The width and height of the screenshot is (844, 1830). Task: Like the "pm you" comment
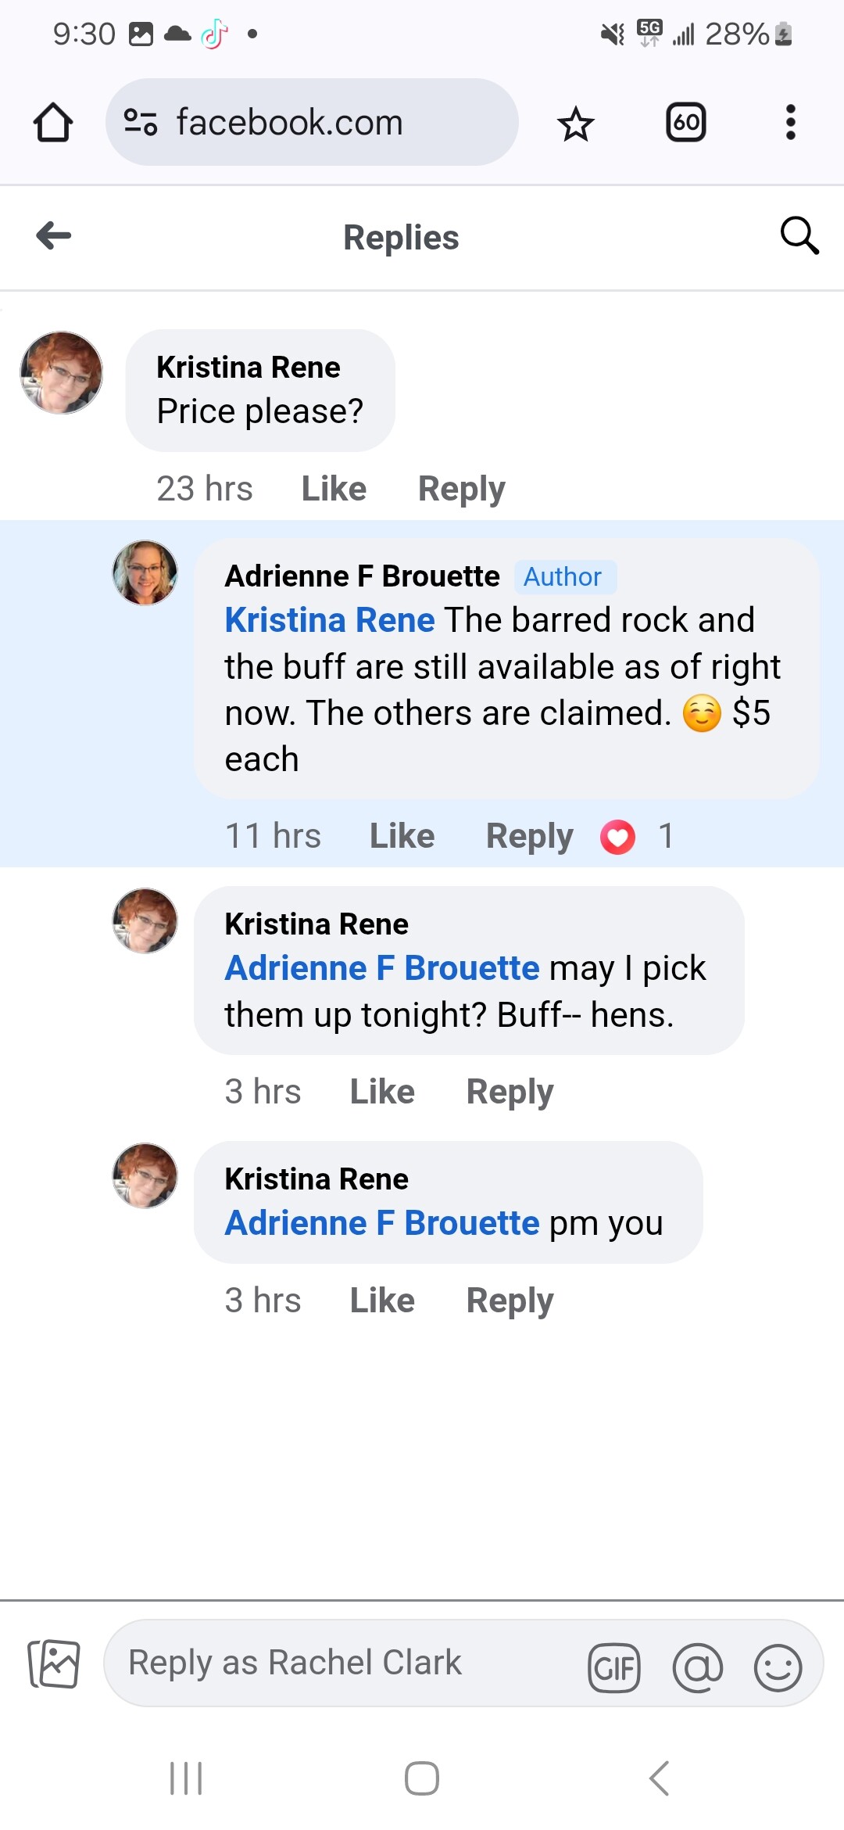coord(382,1301)
